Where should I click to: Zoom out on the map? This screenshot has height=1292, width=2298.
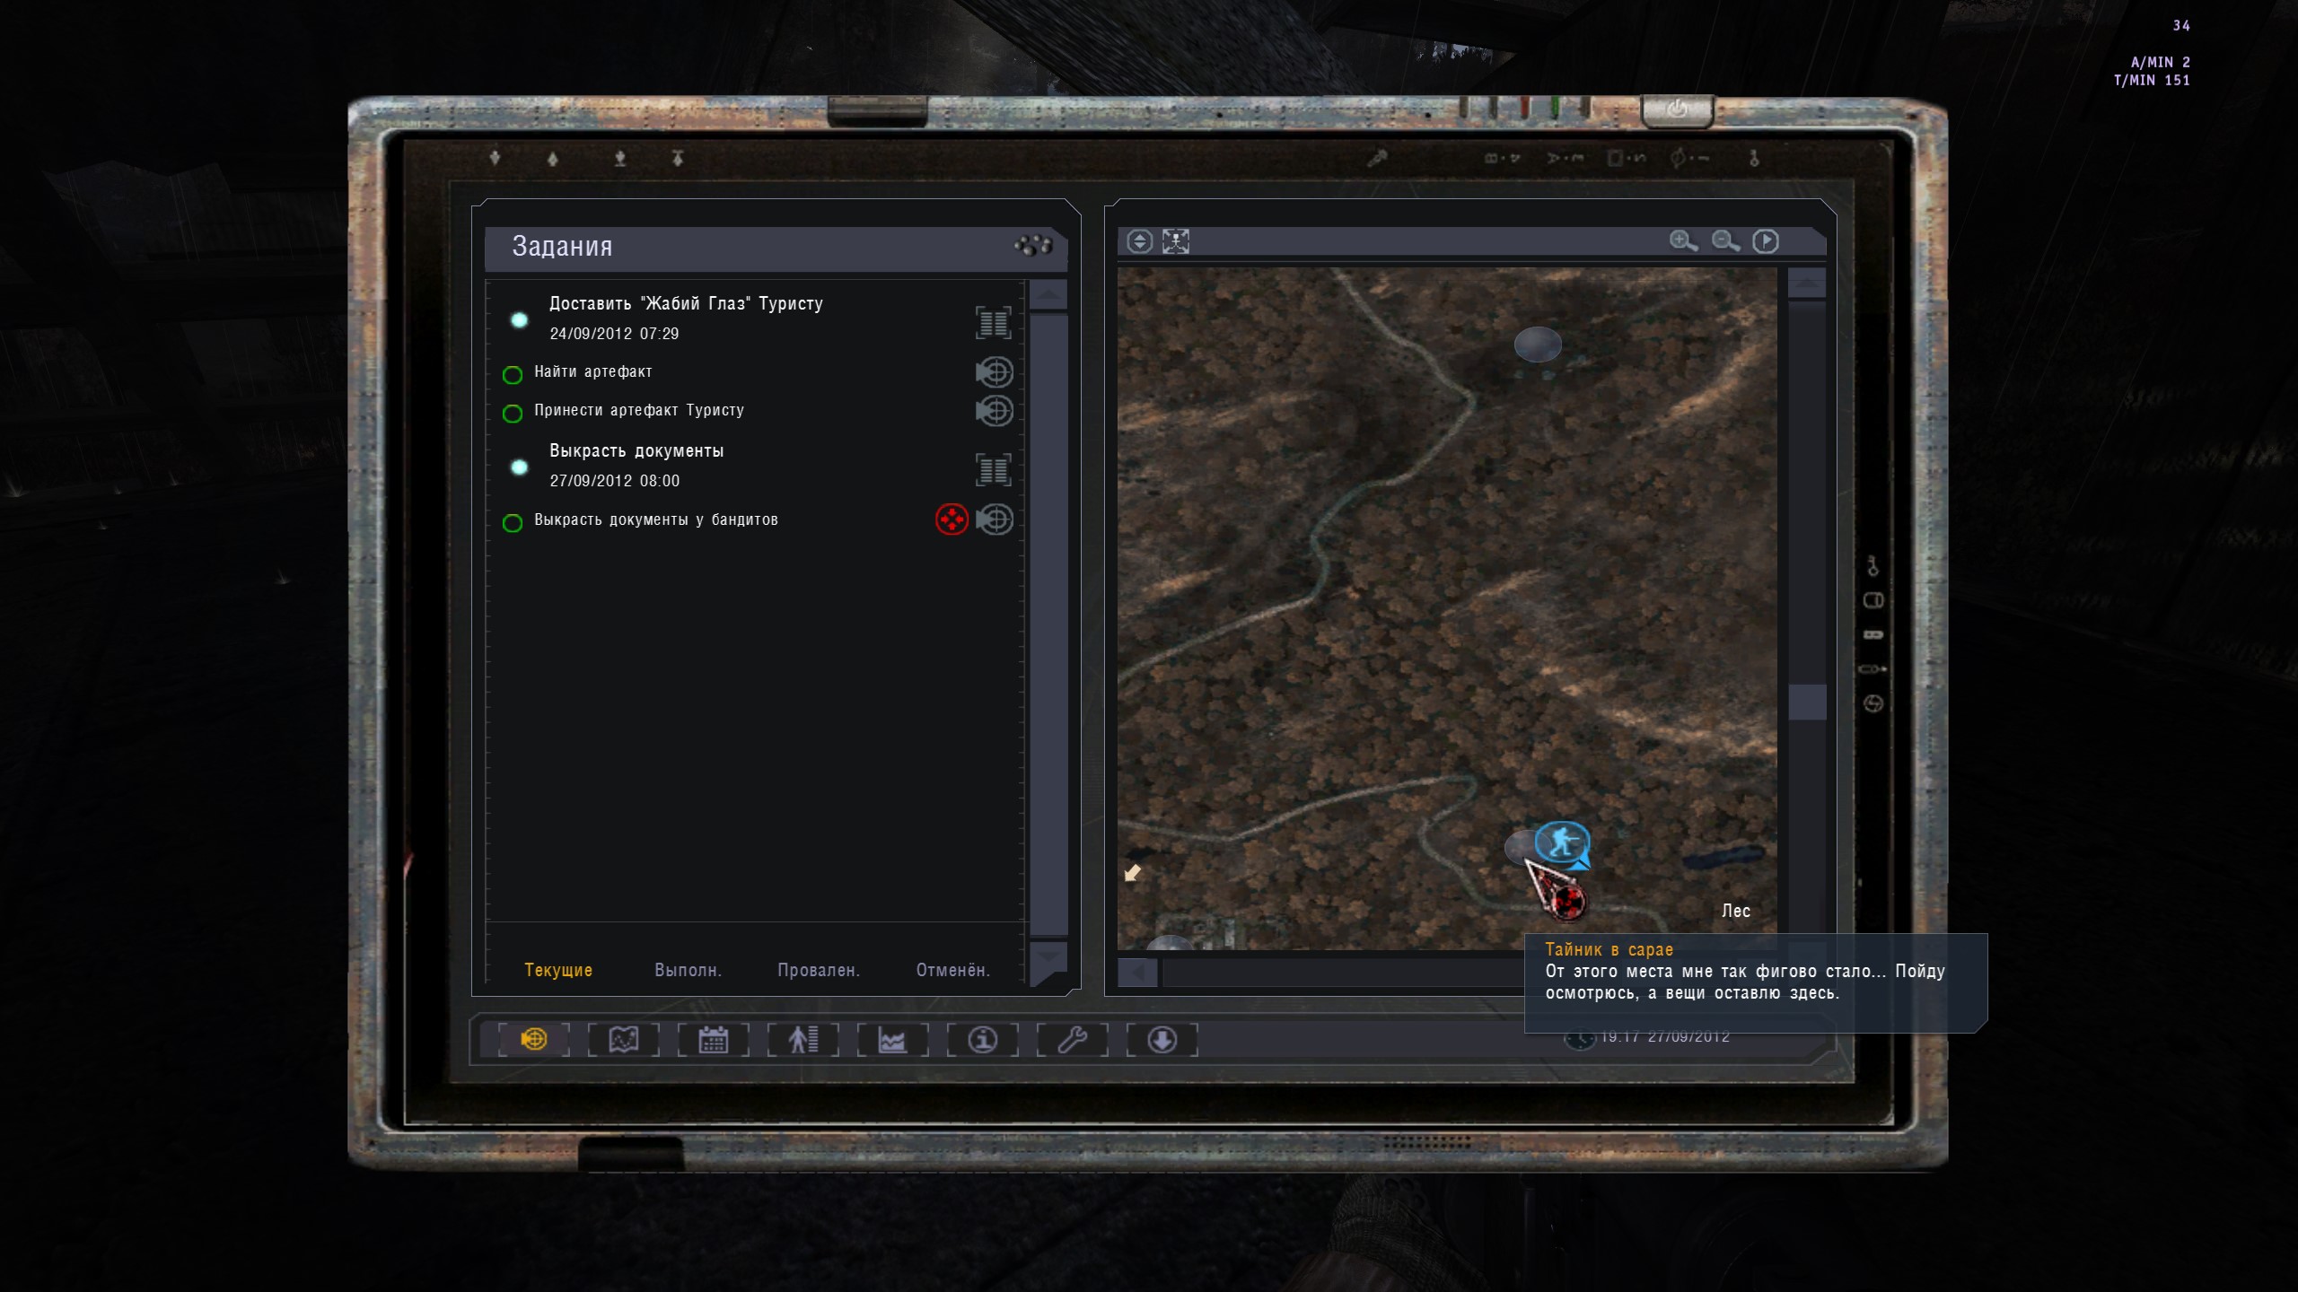pos(1725,240)
